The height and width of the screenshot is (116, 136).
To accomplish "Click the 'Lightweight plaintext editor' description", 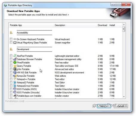I will point(67,56).
